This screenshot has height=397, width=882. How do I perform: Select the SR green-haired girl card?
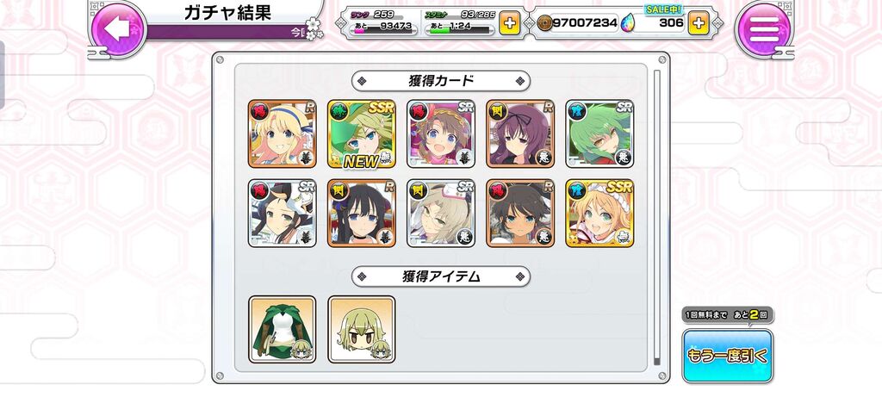(x=599, y=134)
